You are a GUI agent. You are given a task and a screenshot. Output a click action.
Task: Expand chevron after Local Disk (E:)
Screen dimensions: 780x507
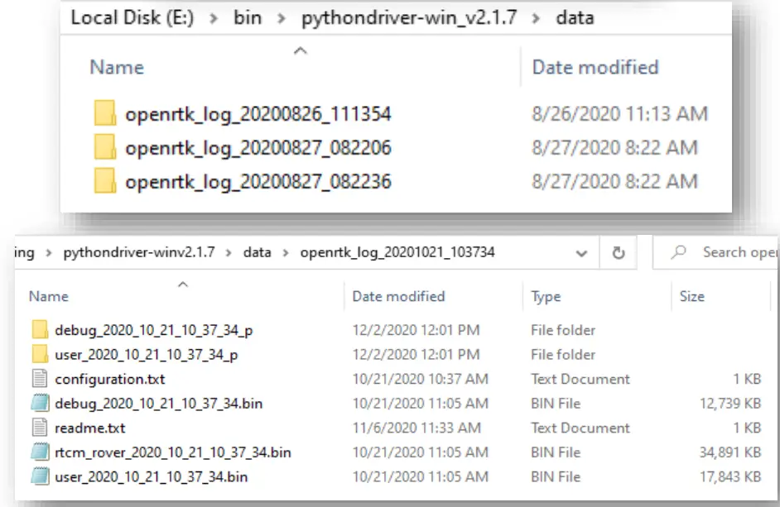coord(213,17)
